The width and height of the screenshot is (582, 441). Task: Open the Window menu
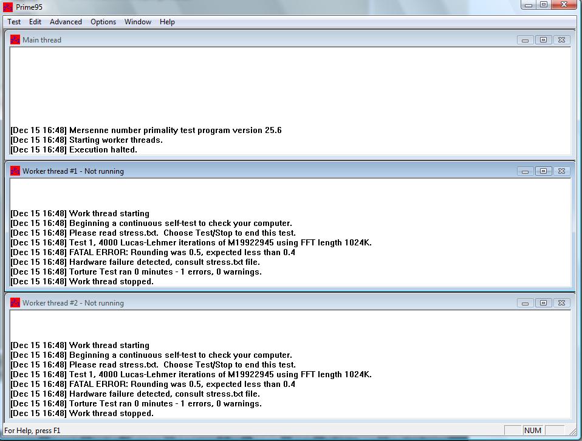pyautogui.click(x=138, y=22)
